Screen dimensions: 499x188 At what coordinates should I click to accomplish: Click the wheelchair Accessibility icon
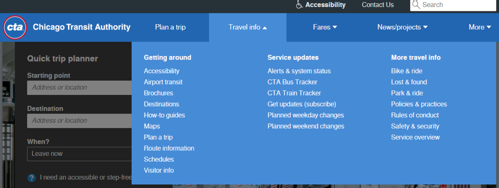tap(299, 5)
